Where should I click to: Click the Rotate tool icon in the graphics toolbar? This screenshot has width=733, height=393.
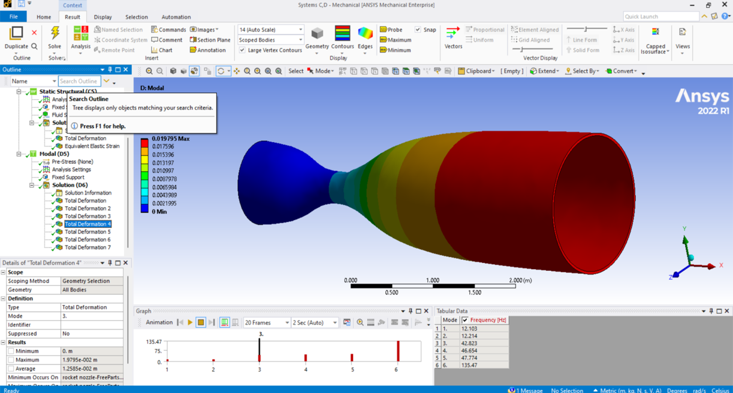click(221, 71)
